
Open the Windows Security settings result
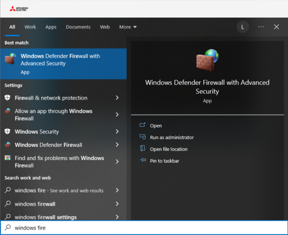point(63,132)
